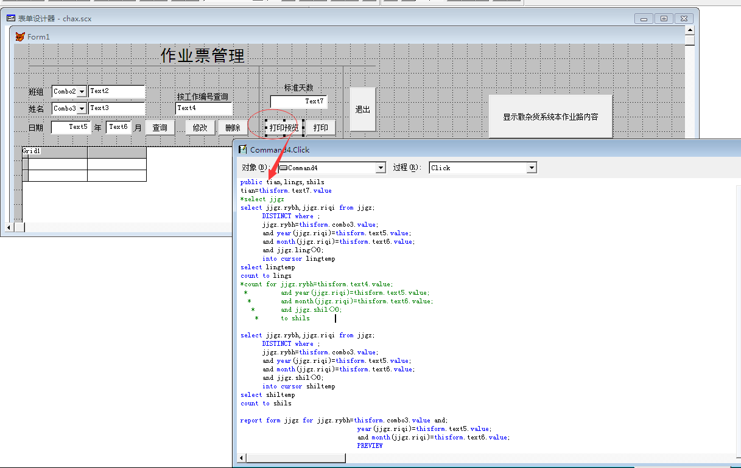Click the 作业票管理 title label
The image size is (741, 468).
[x=203, y=56]
